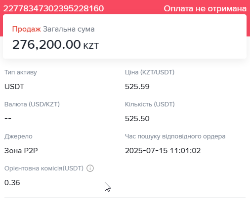250x200 pixels.
Task: Click the empty currency value dashes
Action: point(8,118)
